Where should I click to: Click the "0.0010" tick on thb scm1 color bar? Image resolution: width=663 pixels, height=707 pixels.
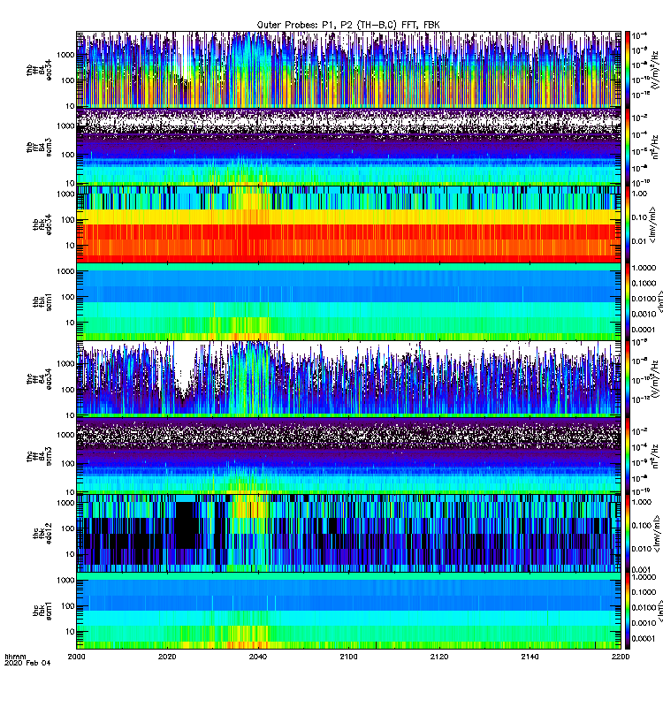[x=644, y=314]
